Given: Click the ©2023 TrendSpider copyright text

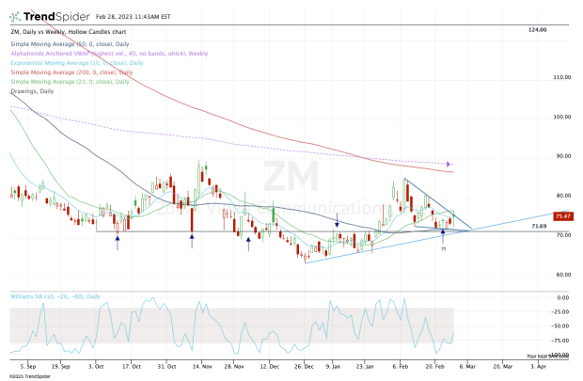Looking at the screenshot, I should [x=30, y=376].
